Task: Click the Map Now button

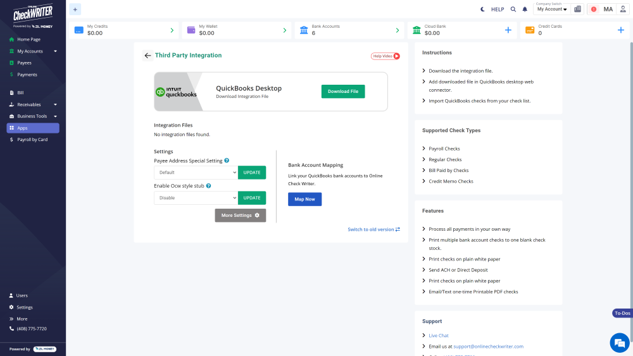Action: [x=304, y=199]
